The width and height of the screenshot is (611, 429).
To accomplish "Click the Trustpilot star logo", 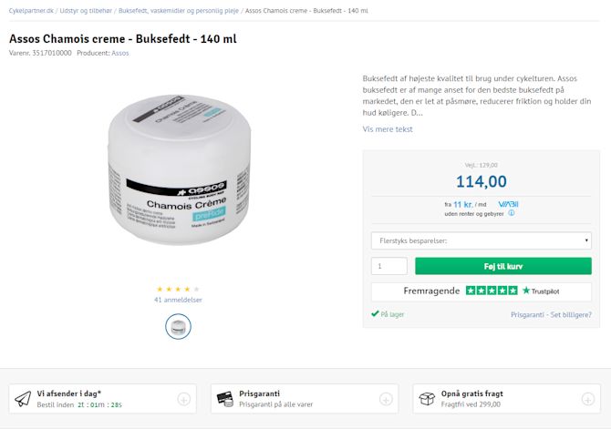I will (x=541, y=291).
